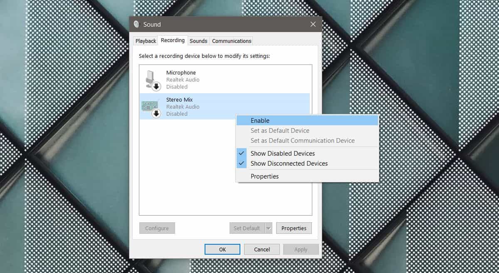Click the Realtek Audio label under Microphone
499x273 pixels.
point(183,79)
